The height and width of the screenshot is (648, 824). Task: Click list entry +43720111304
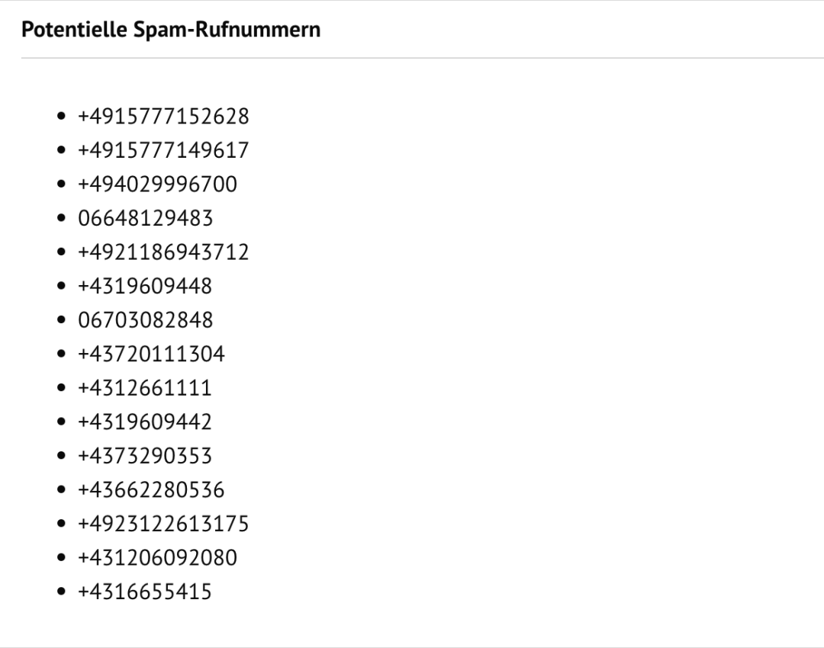pyautogui.click(x=151, y=354)
